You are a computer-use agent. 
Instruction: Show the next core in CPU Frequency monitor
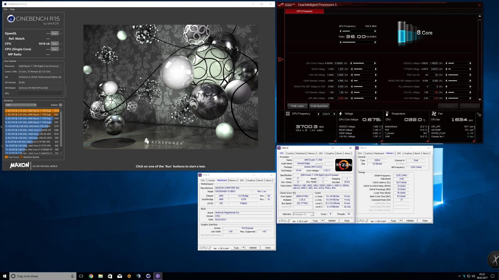click(x=334, y=114)
